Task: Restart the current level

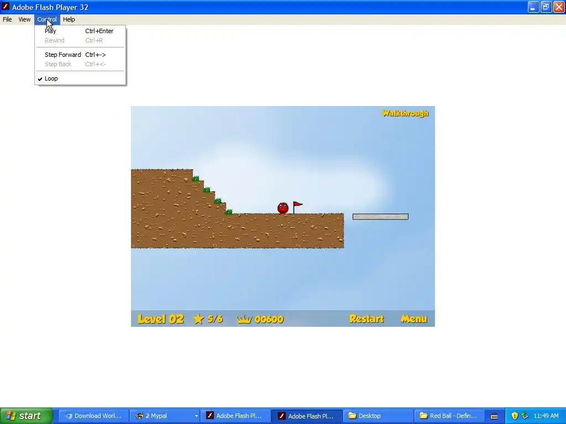Action: click(x=366, y=319)
